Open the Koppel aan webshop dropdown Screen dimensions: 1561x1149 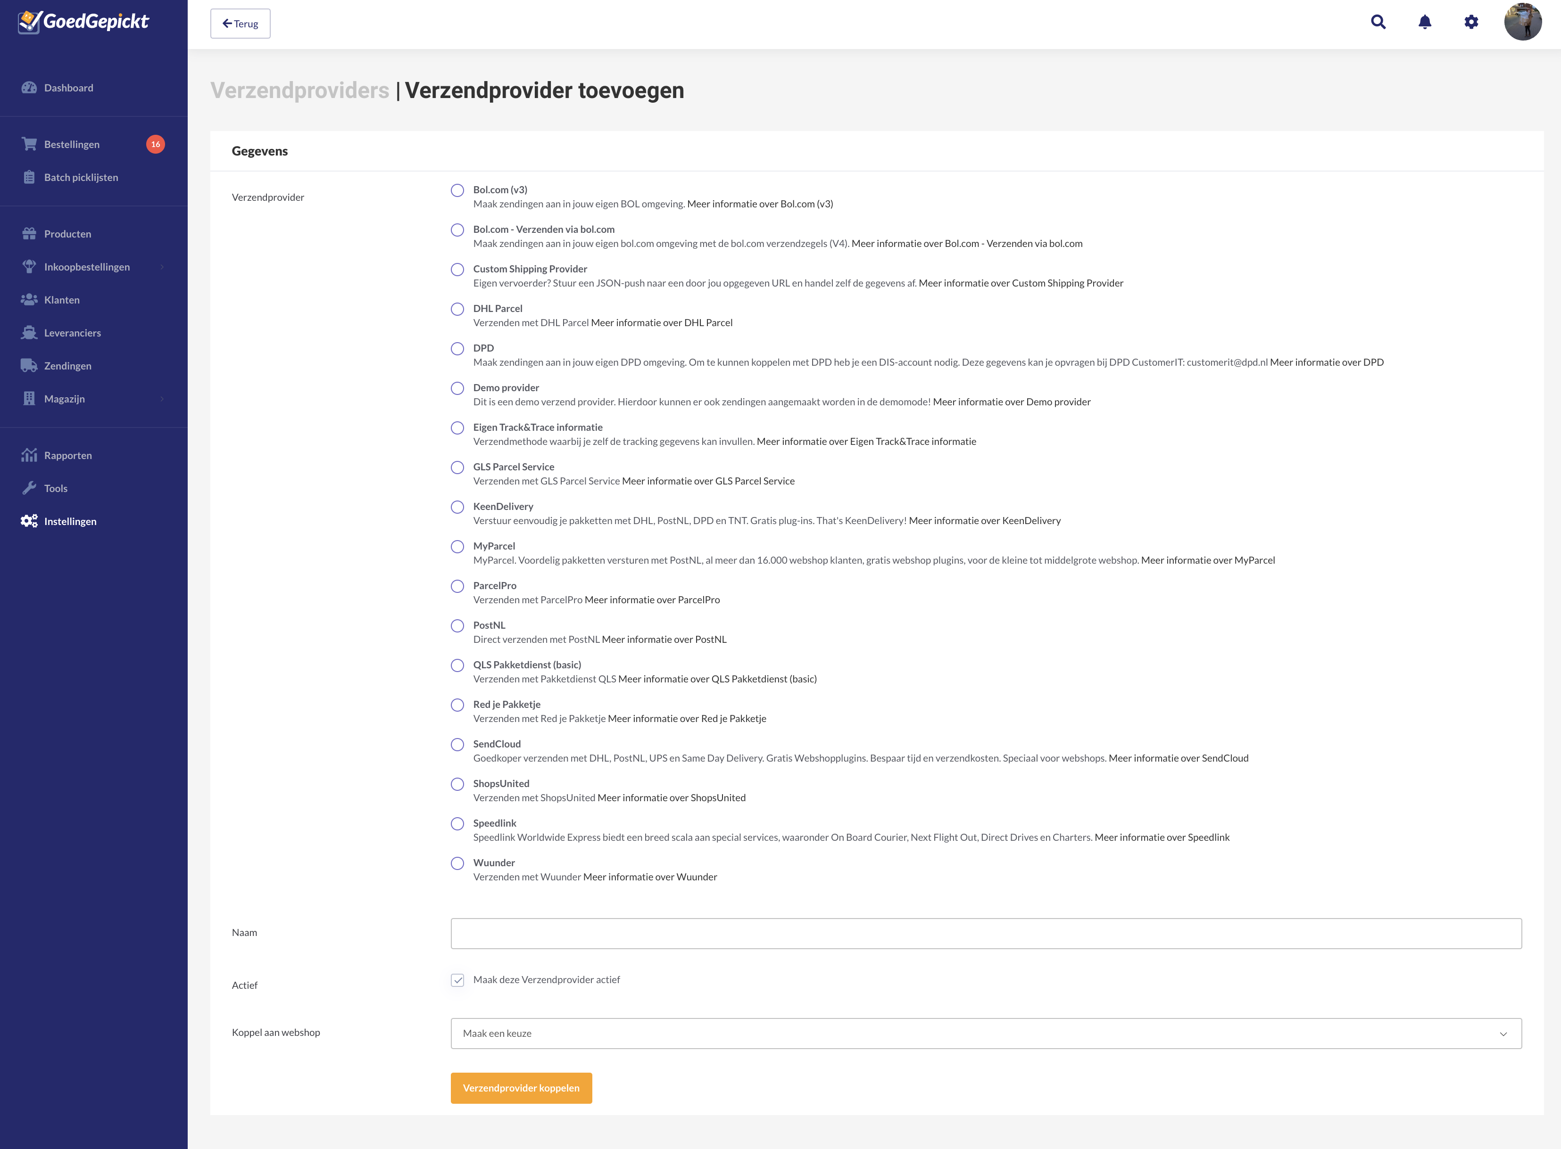(x=986, y=1034)
